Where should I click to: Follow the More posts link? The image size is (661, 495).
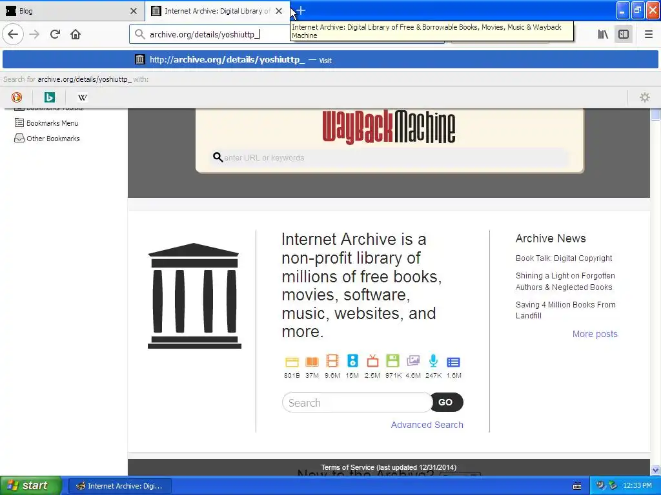595,334
